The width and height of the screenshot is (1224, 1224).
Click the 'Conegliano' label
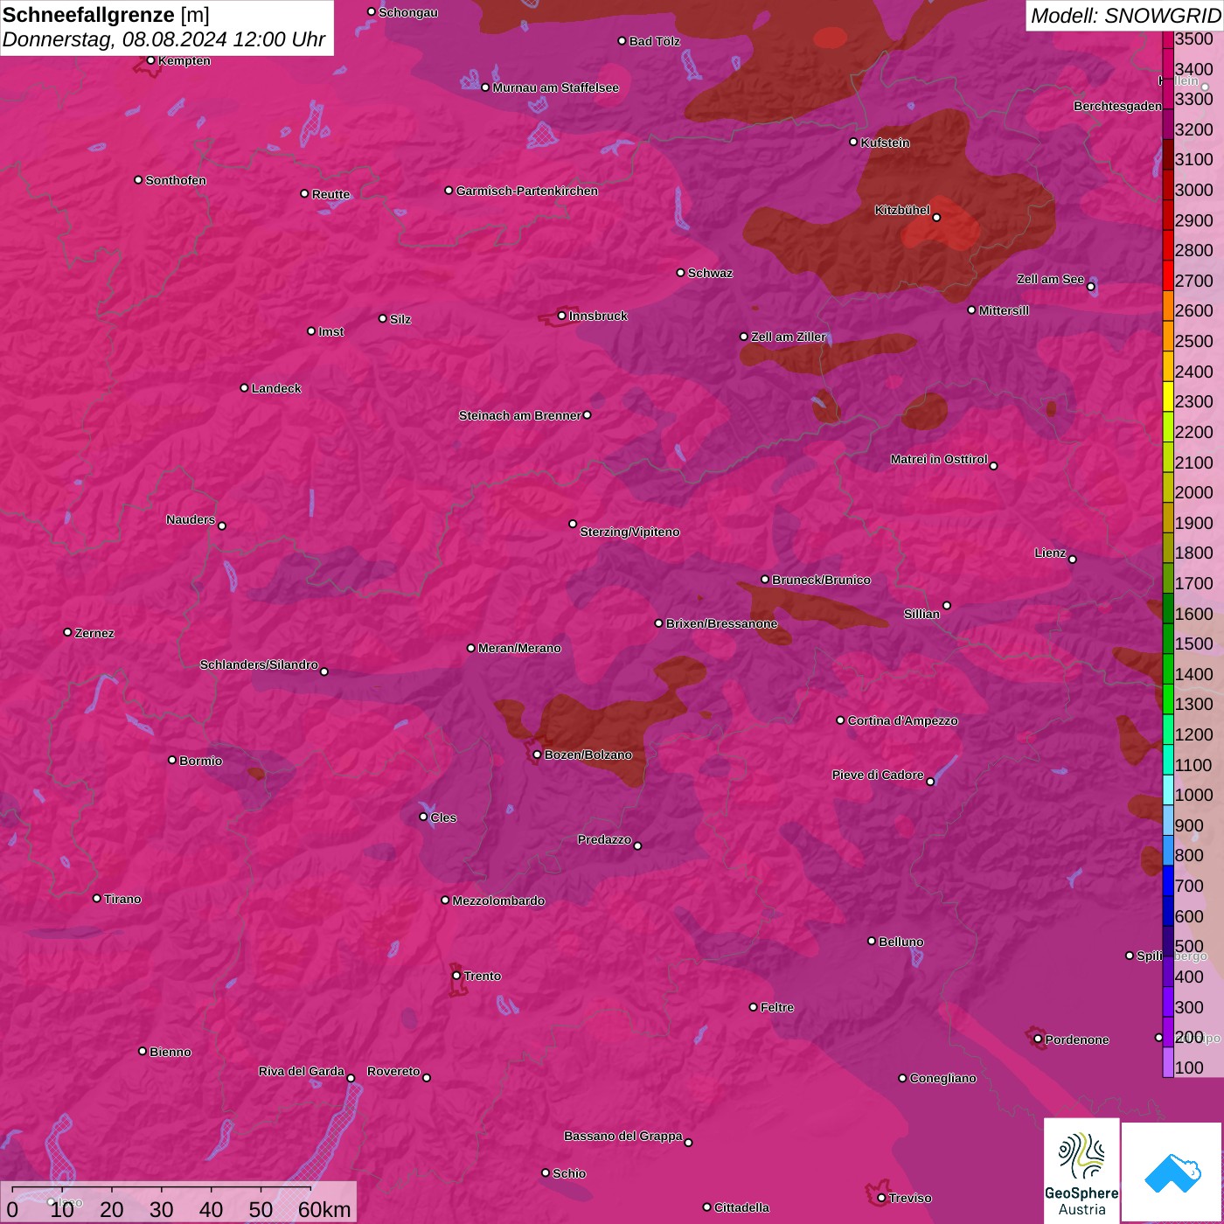(x=942, y=1078)
